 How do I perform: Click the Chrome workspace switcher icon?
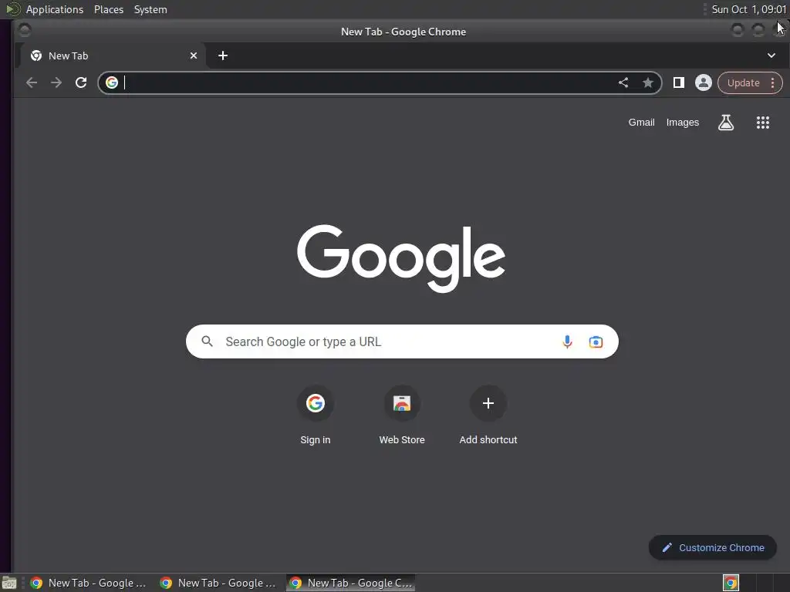[731, 583]
